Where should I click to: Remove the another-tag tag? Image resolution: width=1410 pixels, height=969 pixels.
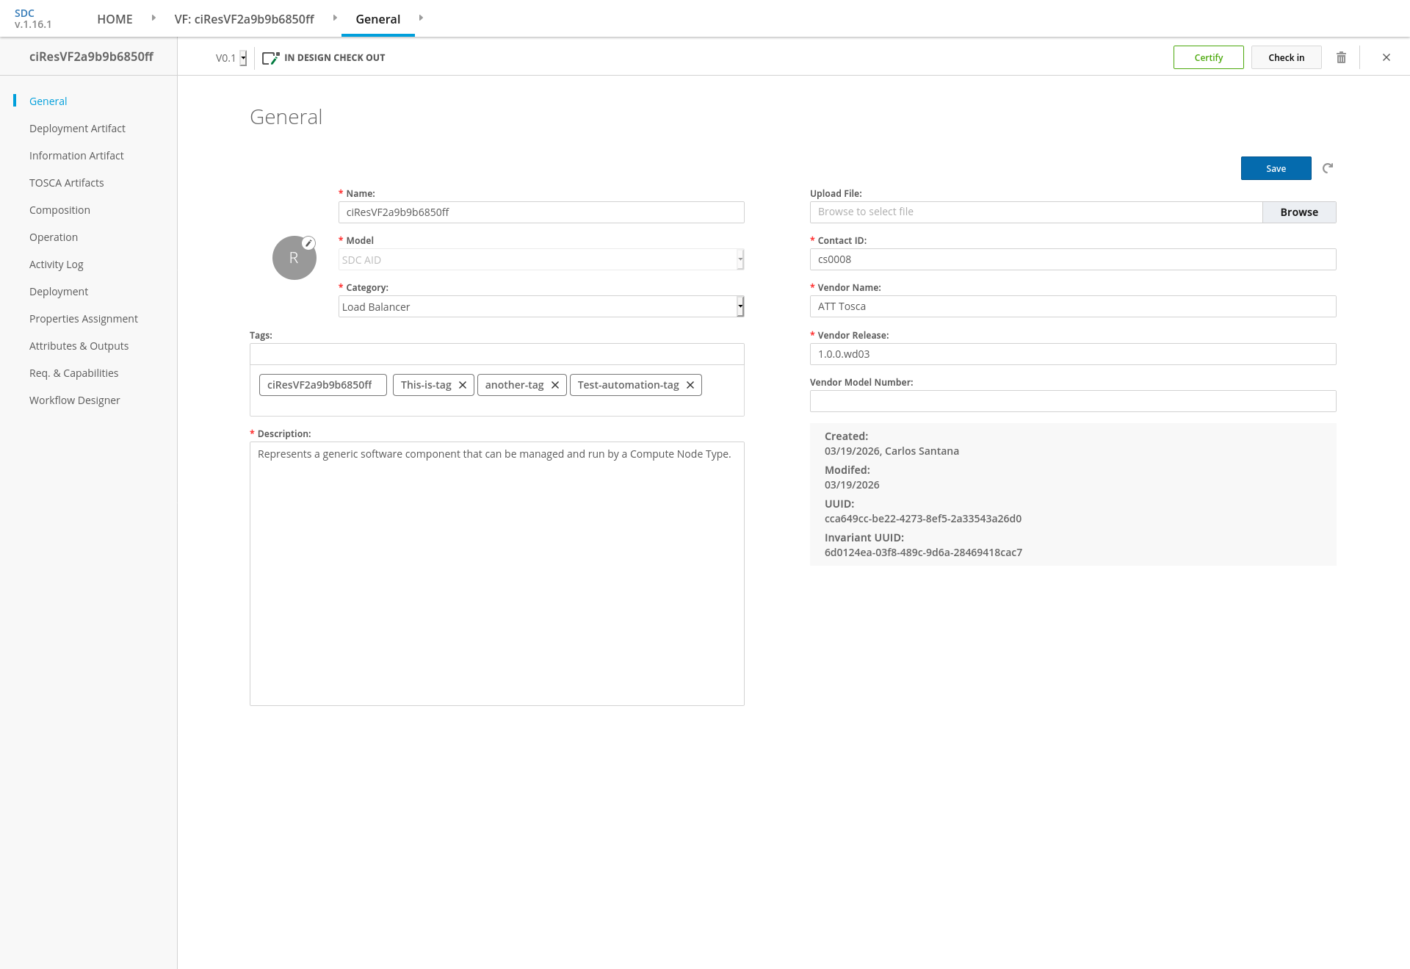(555, 385)
